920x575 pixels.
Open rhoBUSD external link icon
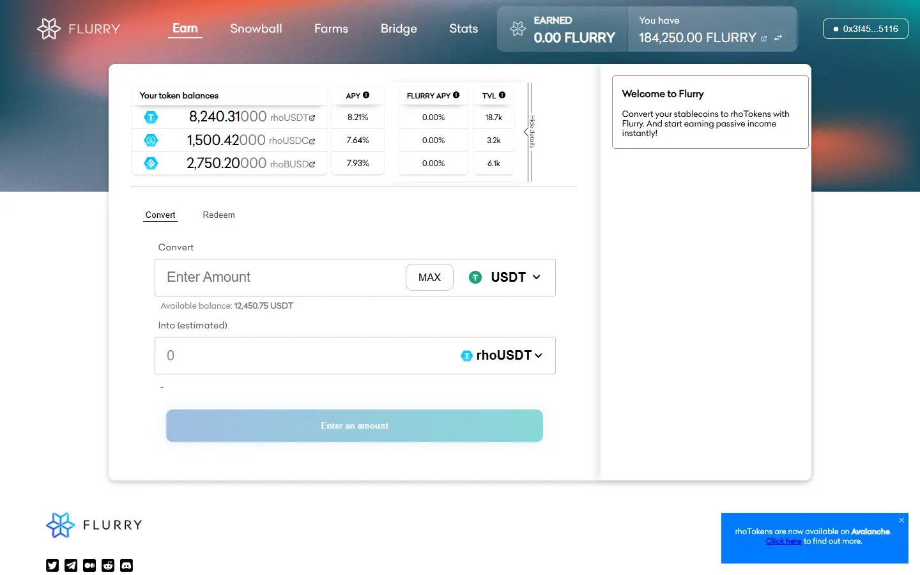(x=312, y=164)
